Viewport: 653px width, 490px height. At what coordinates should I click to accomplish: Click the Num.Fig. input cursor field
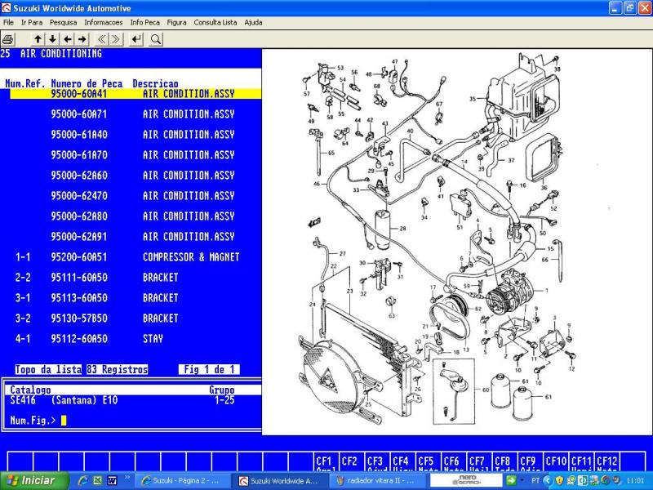(64, 421)
